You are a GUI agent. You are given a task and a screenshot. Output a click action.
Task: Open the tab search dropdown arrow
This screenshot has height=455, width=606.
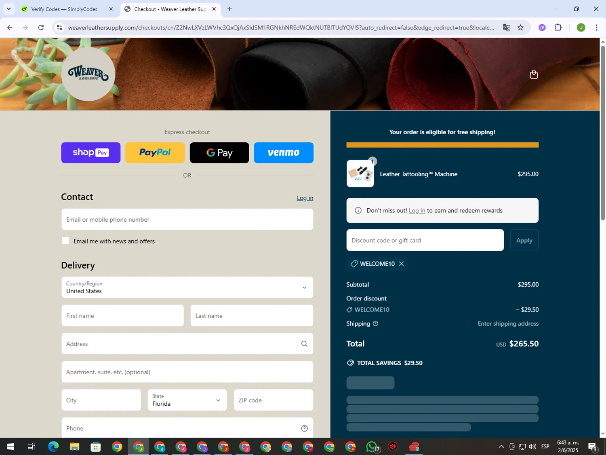(x=8, y=9)
